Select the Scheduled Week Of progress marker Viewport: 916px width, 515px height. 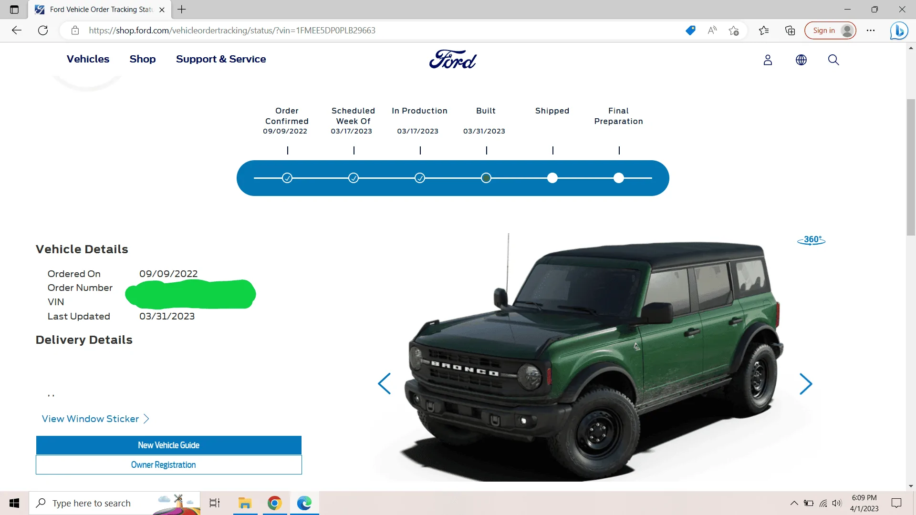click(354, 178)
